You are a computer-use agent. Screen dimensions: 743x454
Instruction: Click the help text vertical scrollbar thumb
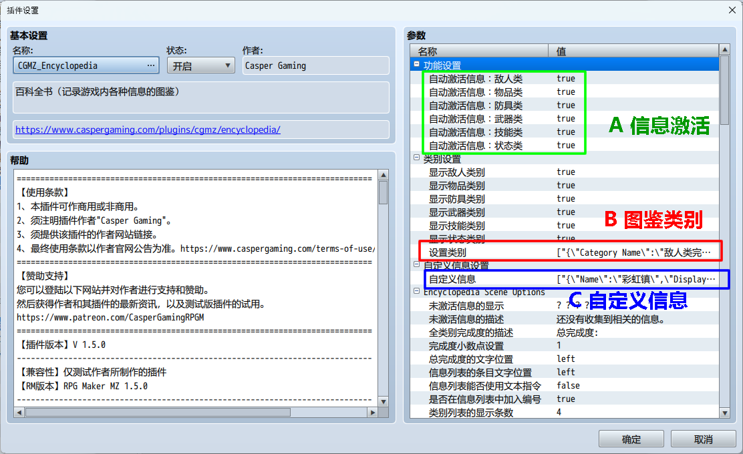pyautogui.click(x=384, y=193)
